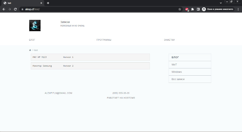Open the ПРОГРАММЫ navigation menu item

coord(104,40)
